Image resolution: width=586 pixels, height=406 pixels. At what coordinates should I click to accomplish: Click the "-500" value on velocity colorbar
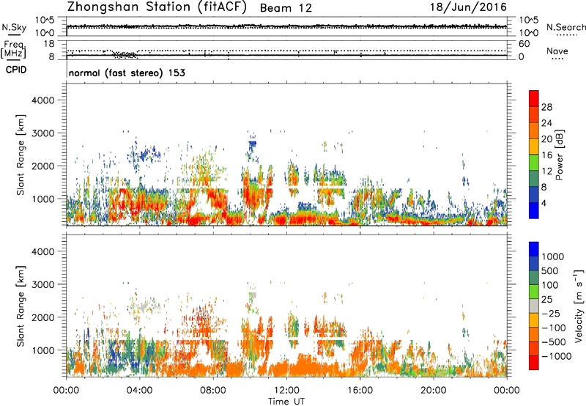(x=554, y=342)
